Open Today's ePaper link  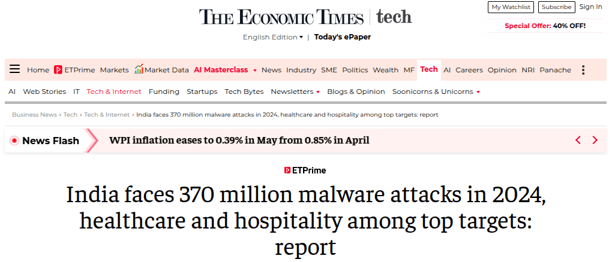pos(343,37)
